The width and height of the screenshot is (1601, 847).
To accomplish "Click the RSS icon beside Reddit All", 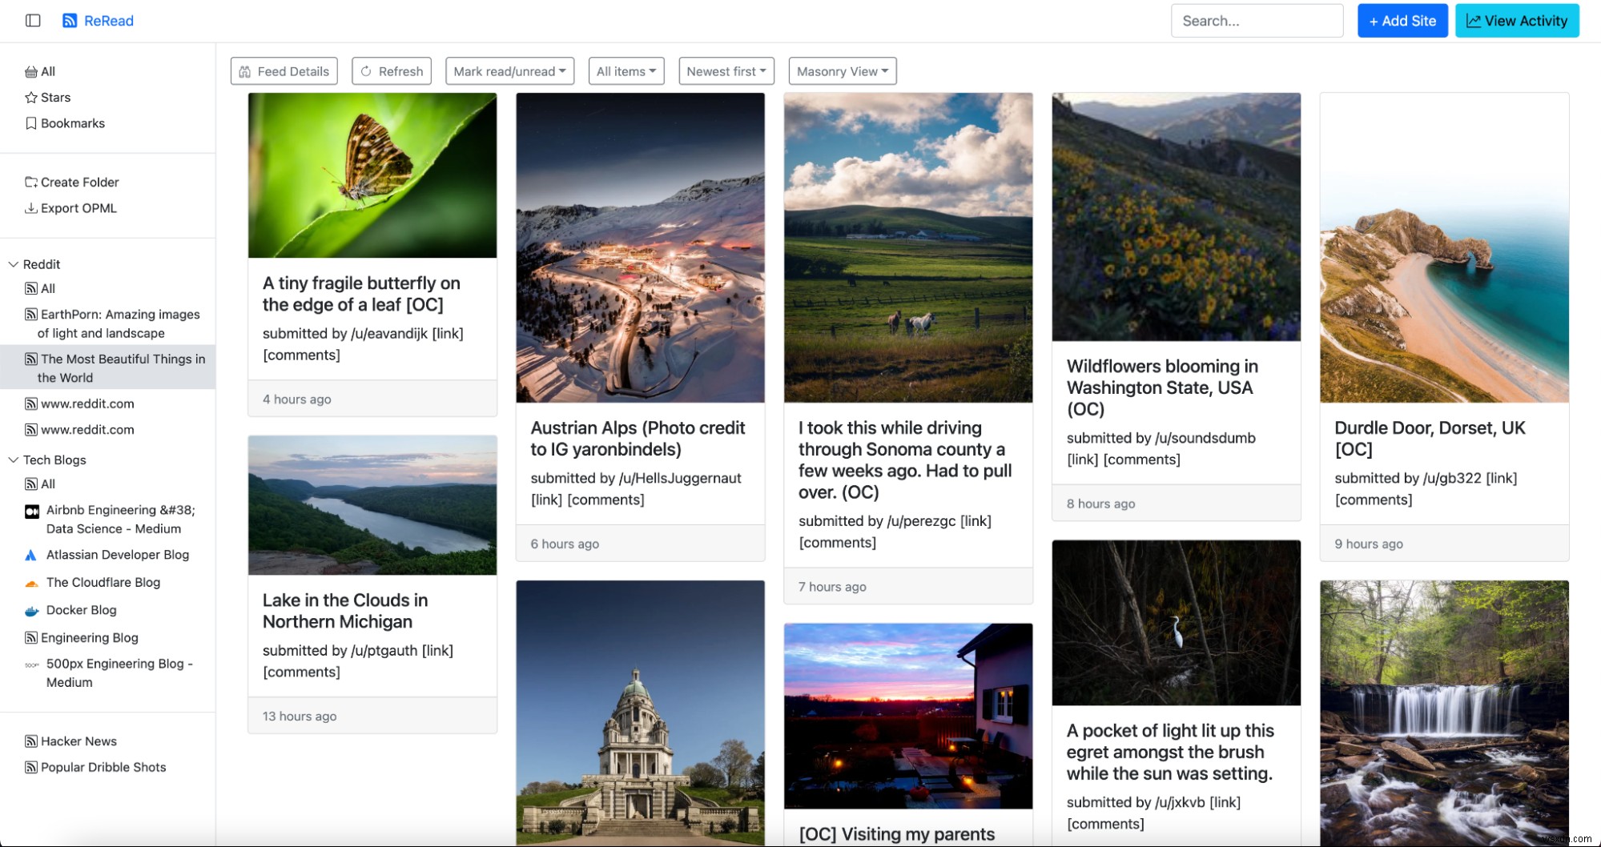I will (31, 289).
